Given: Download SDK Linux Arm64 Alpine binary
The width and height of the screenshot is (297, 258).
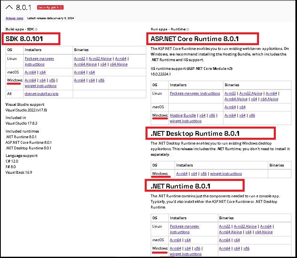Looking at the screenshot, I should [85, 64].
